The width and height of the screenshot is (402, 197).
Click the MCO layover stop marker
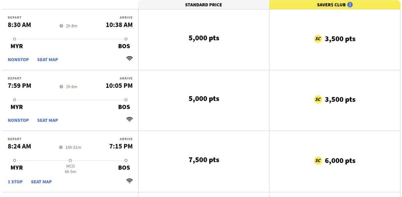[x=70, y=161]
